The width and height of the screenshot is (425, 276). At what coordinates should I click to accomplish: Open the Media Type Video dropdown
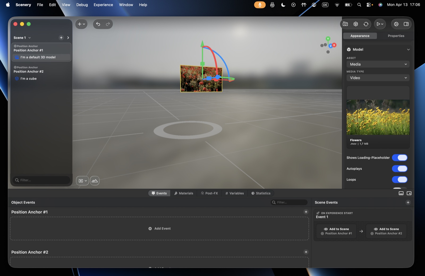pyautogui.click(x=378, y=78)
